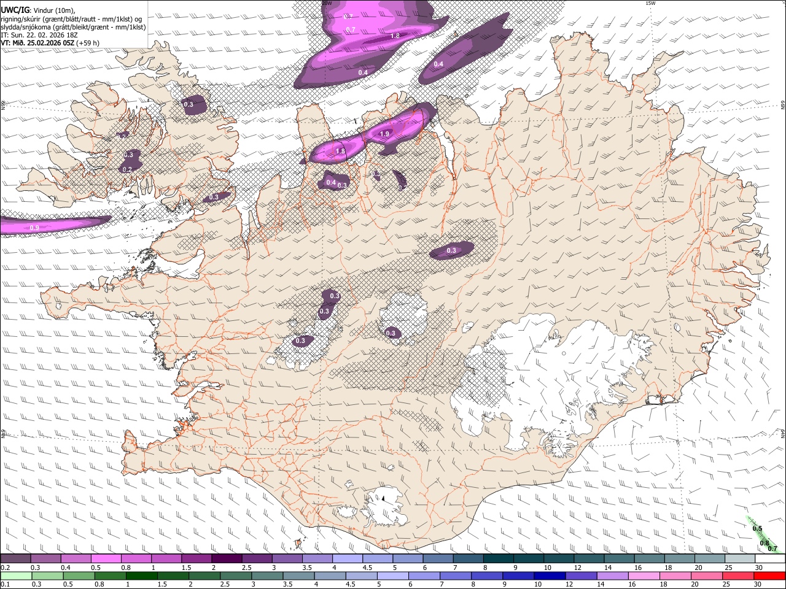Pick the lower legend swatch labeled 0.8
This screenshot has width=786, height=589.
[111, 576]
